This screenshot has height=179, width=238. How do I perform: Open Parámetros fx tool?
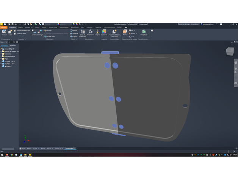[90, 32]
